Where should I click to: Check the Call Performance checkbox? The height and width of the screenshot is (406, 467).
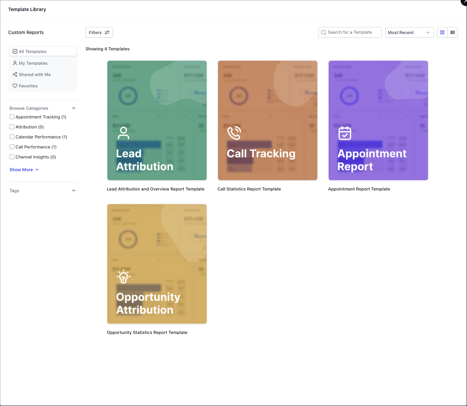(12, 147)
